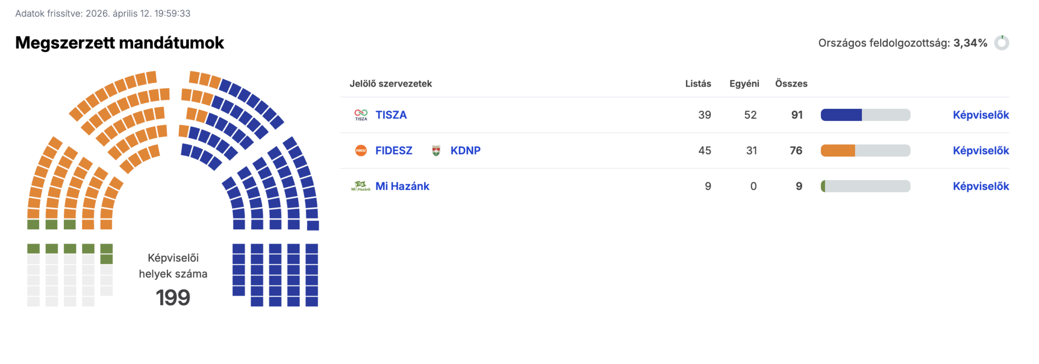Click the national processing progress ring icon
This screenshot has height=364, width=1039.
point(1001,43)
